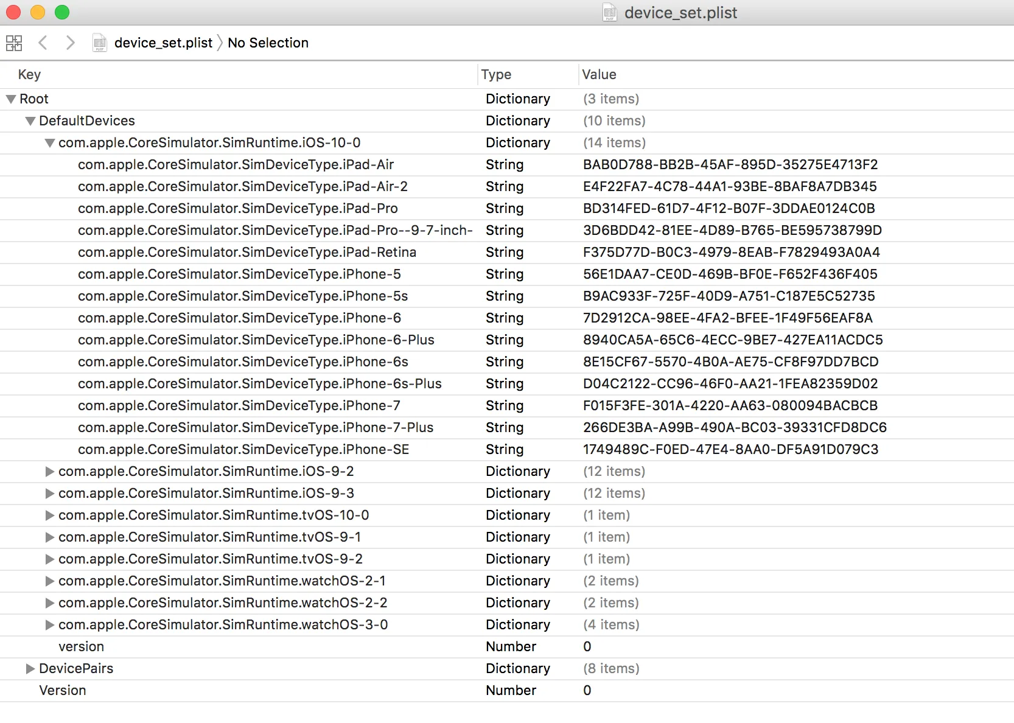1014x723 pixels.
Task: Click the Type cell of DevicePairs row
Action: click(x=518, y=668)
